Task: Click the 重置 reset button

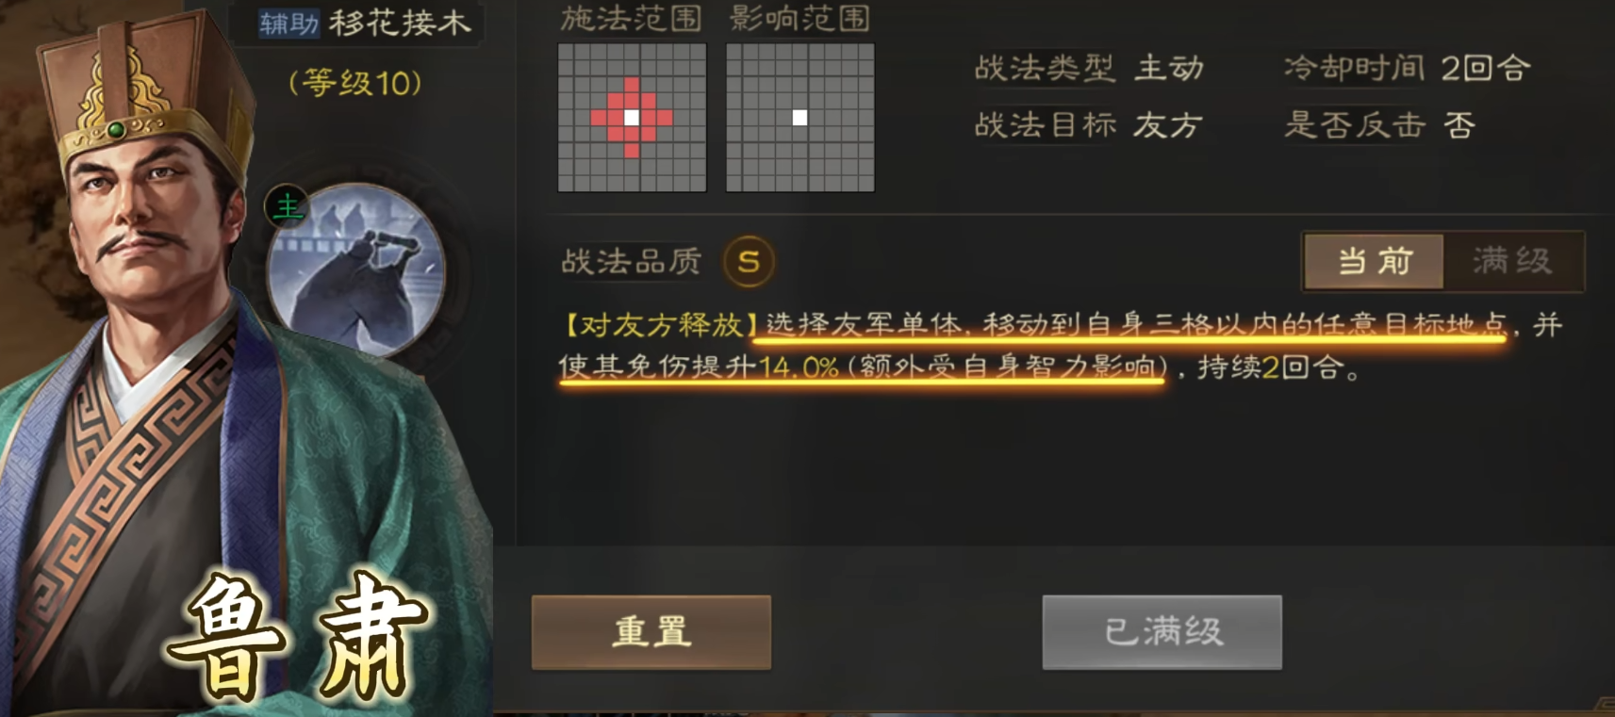Action: (x=651, y=632)
